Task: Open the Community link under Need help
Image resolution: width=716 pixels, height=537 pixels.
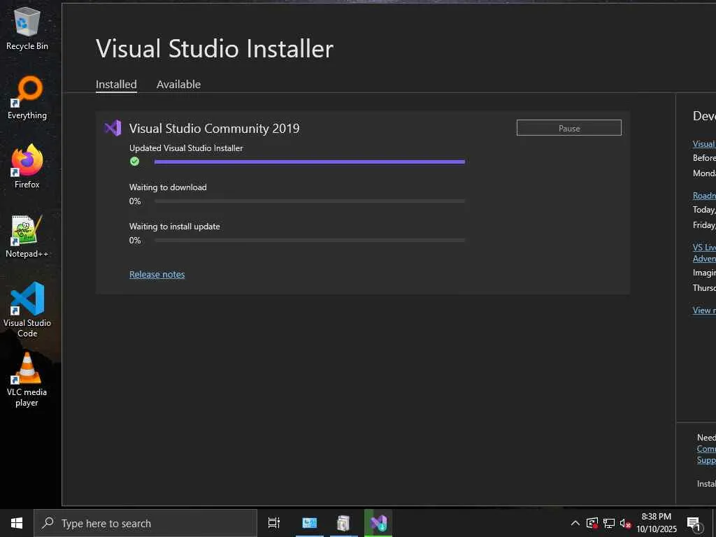Action: (706, 449)
